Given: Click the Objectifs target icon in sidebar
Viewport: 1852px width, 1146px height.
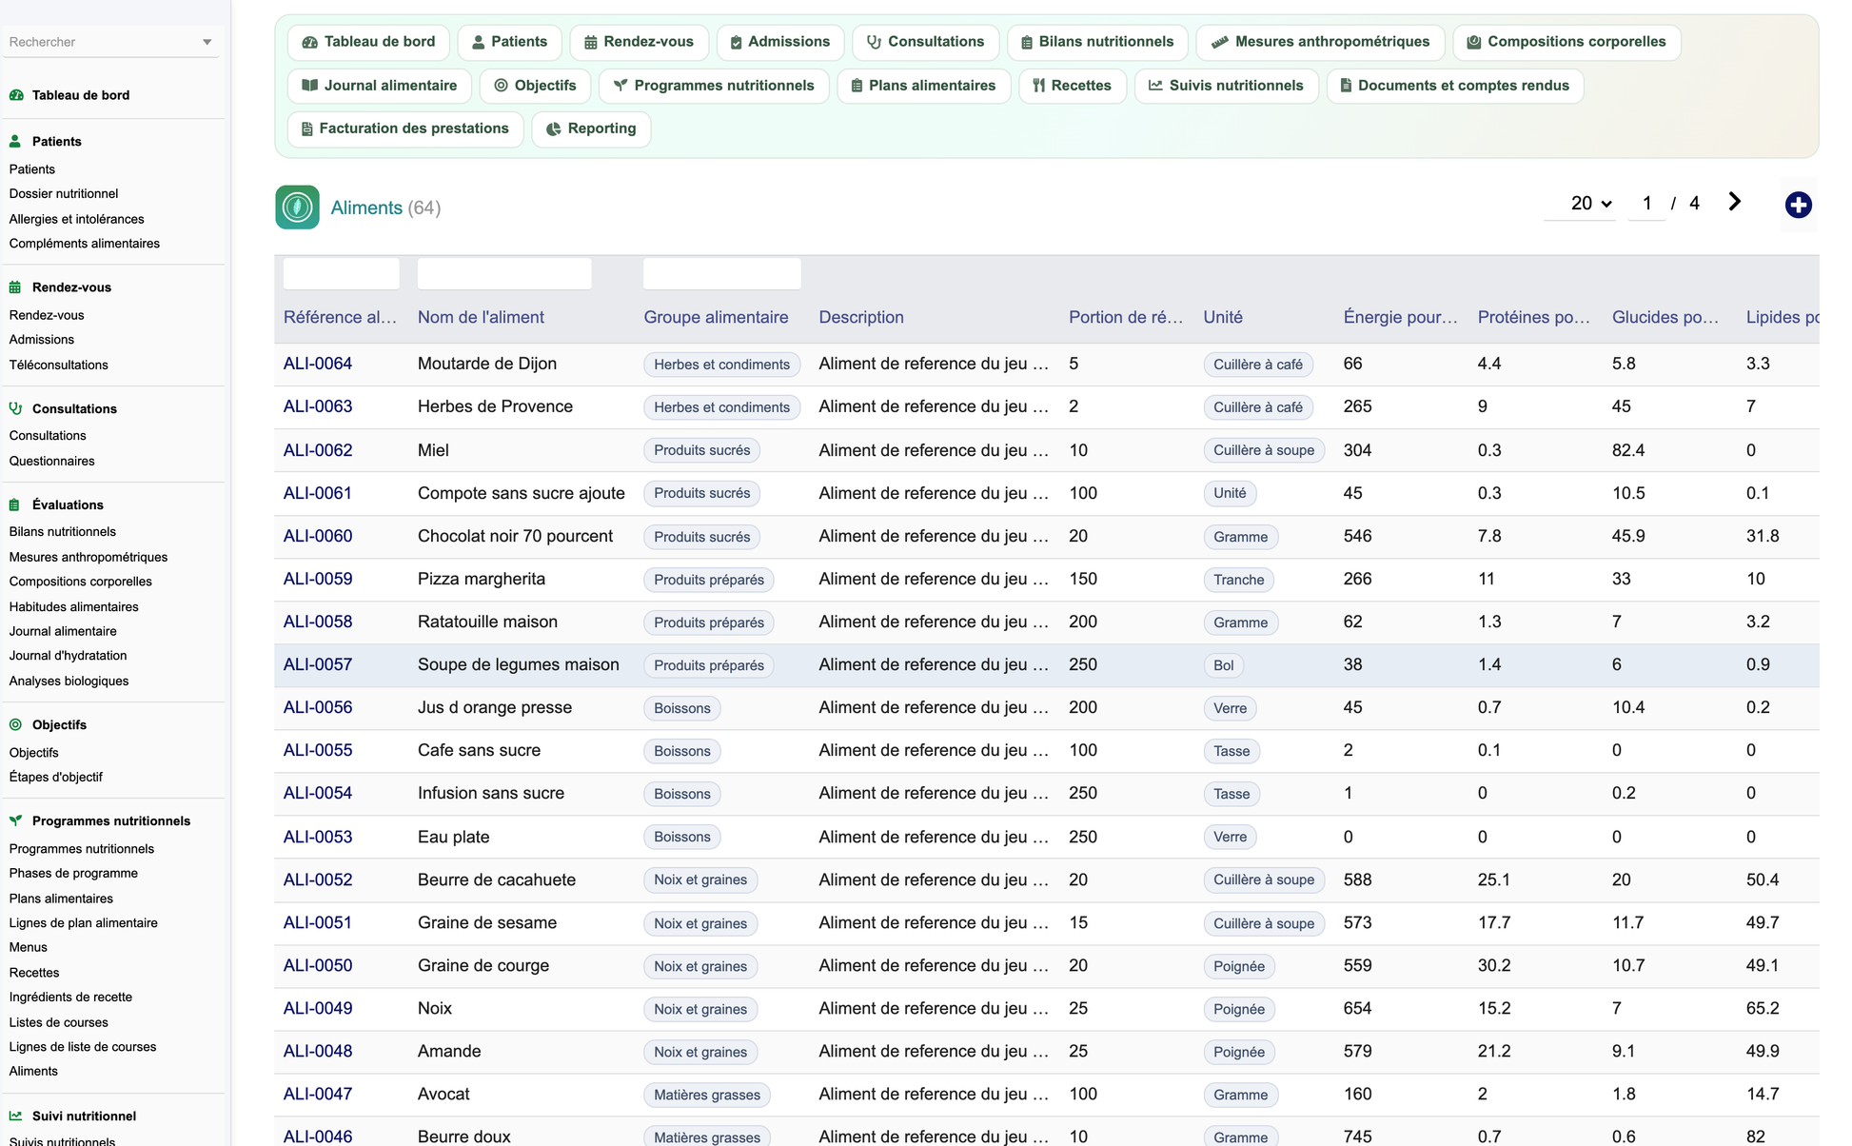Looking at the screenshot, I should pyautogui.click(x=15, y=725).
